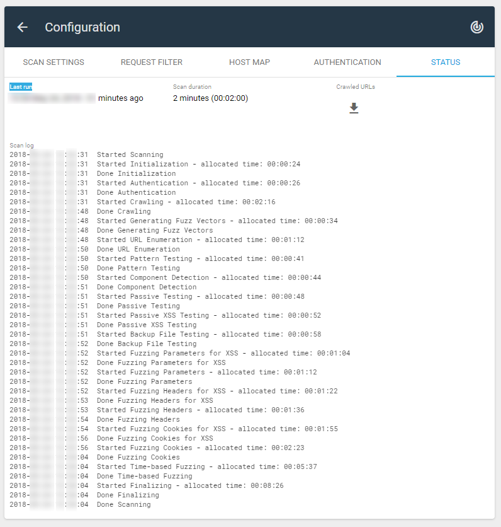
Task: Click 'Started Generating Fuzz Vectors' entry
Action: tap(217, 221)
